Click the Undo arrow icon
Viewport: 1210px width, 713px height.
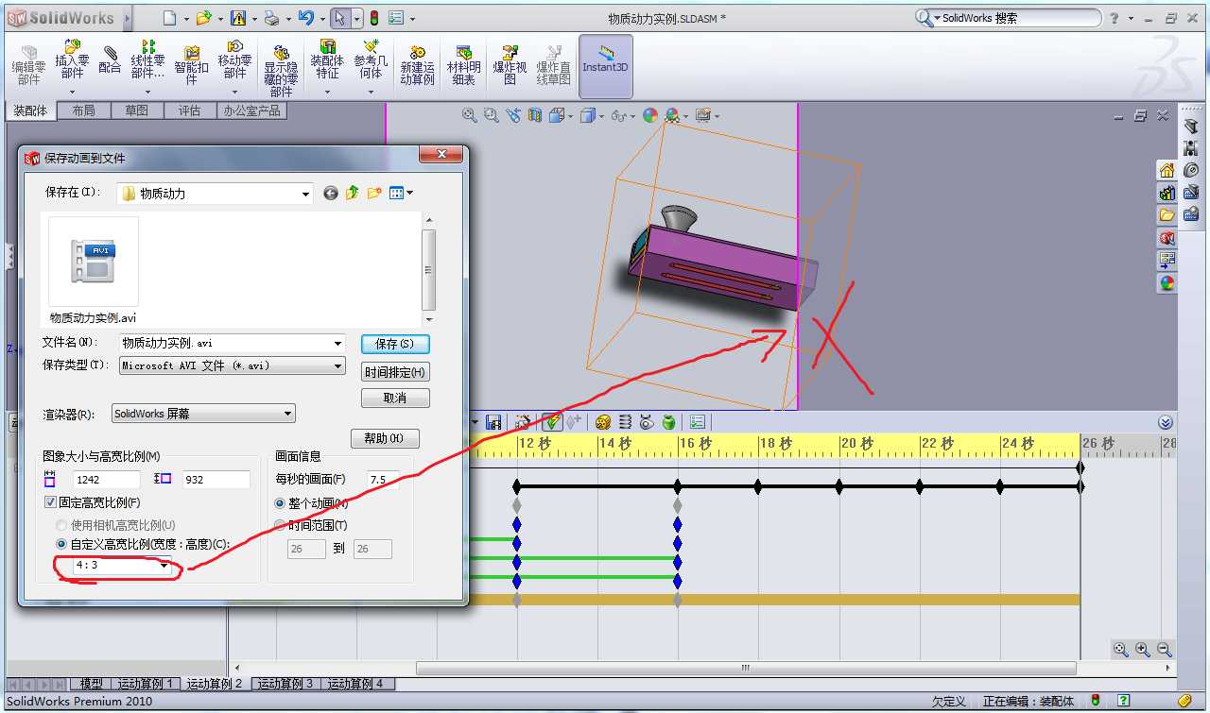[x=305, y=18]
